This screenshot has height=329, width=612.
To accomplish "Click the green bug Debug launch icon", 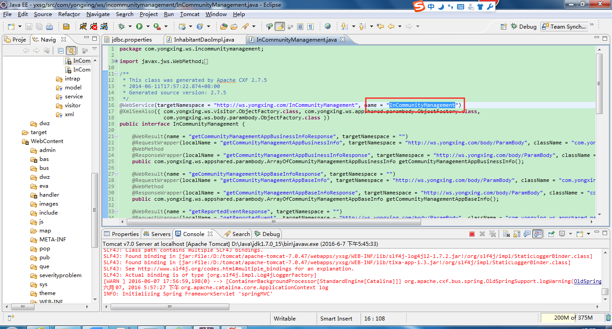I will 121,26.
